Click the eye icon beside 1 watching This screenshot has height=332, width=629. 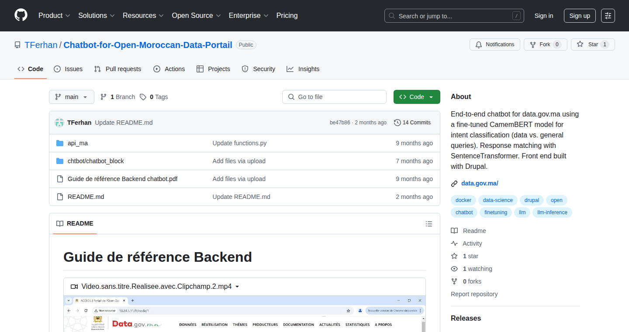454,269
